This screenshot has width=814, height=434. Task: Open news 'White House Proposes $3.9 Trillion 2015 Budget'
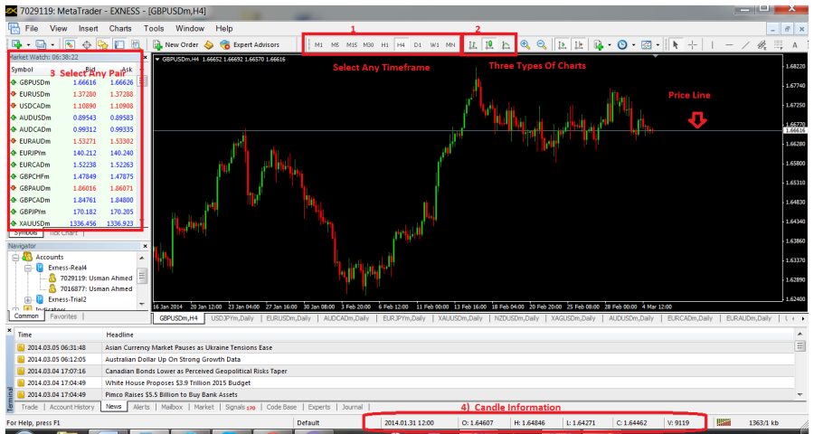178,382
